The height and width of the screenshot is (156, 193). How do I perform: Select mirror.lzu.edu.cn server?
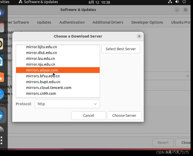point(58,58)
